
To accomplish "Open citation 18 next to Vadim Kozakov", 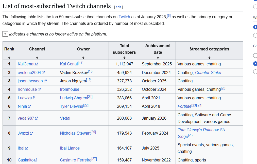I will [x=91, y=71].
